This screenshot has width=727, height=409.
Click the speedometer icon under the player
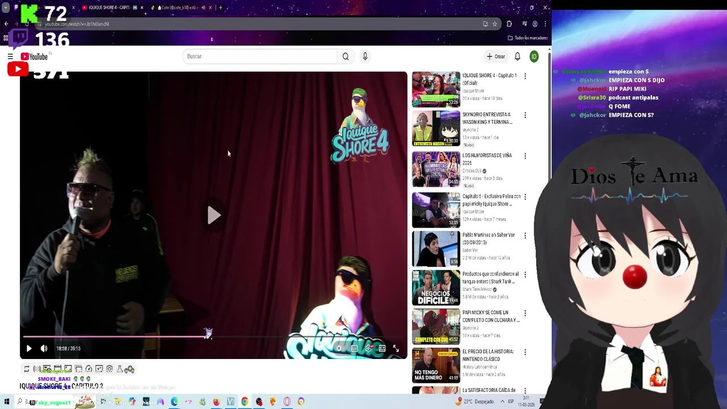(x=89, y=369)
